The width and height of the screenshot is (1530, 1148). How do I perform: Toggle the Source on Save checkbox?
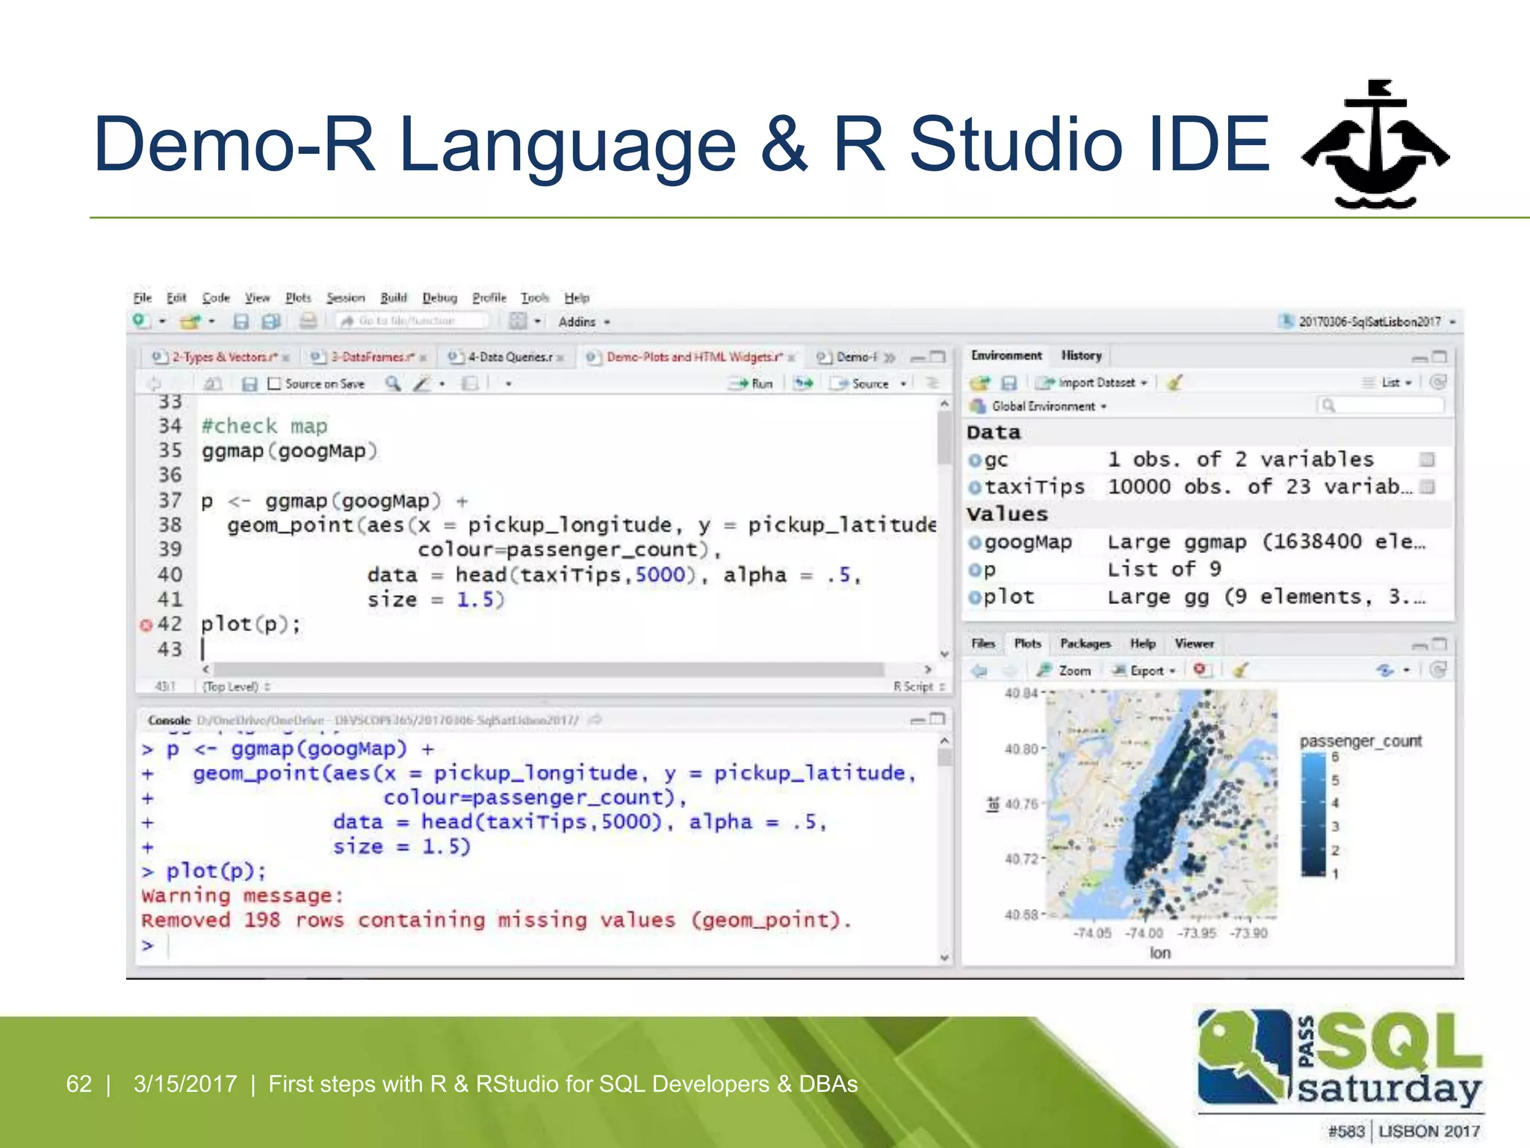point(274,383)
